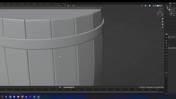Viewport: 176px width, 99px height.
Task: Play the animation in reverse
Action: (x=68, y=87)
